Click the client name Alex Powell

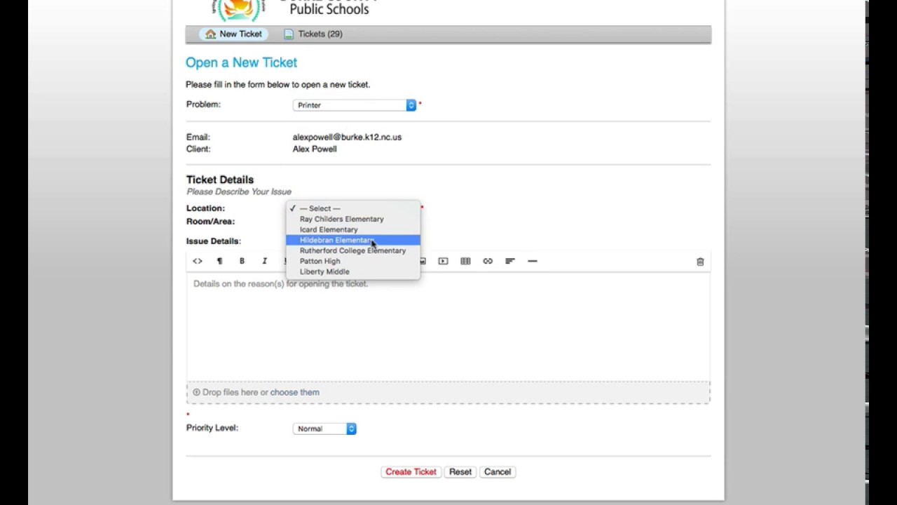pyautogui.click(x=315, y=149)
